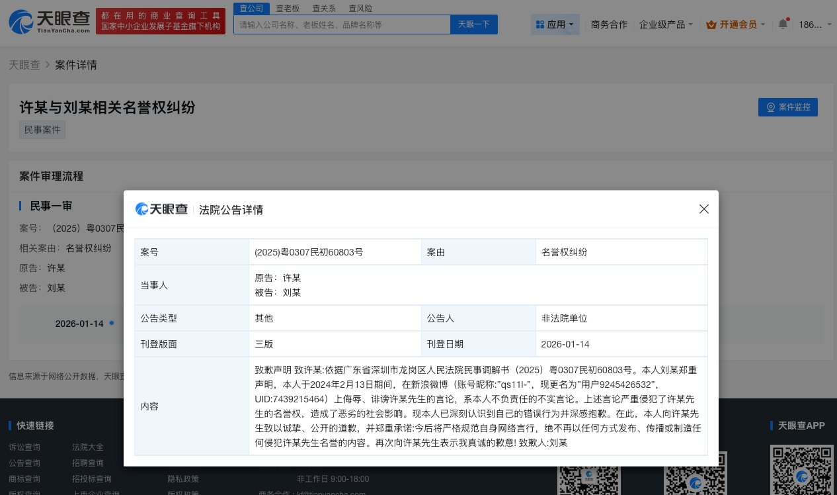This screenshot has height=495, width=837.
Task: Switch to the 查老板 search tab
Action: (288, 8)
